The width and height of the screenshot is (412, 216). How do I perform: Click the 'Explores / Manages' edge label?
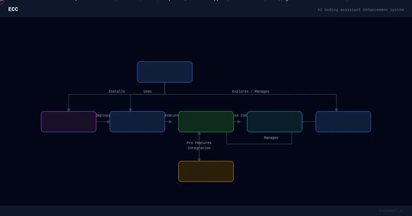251,92
